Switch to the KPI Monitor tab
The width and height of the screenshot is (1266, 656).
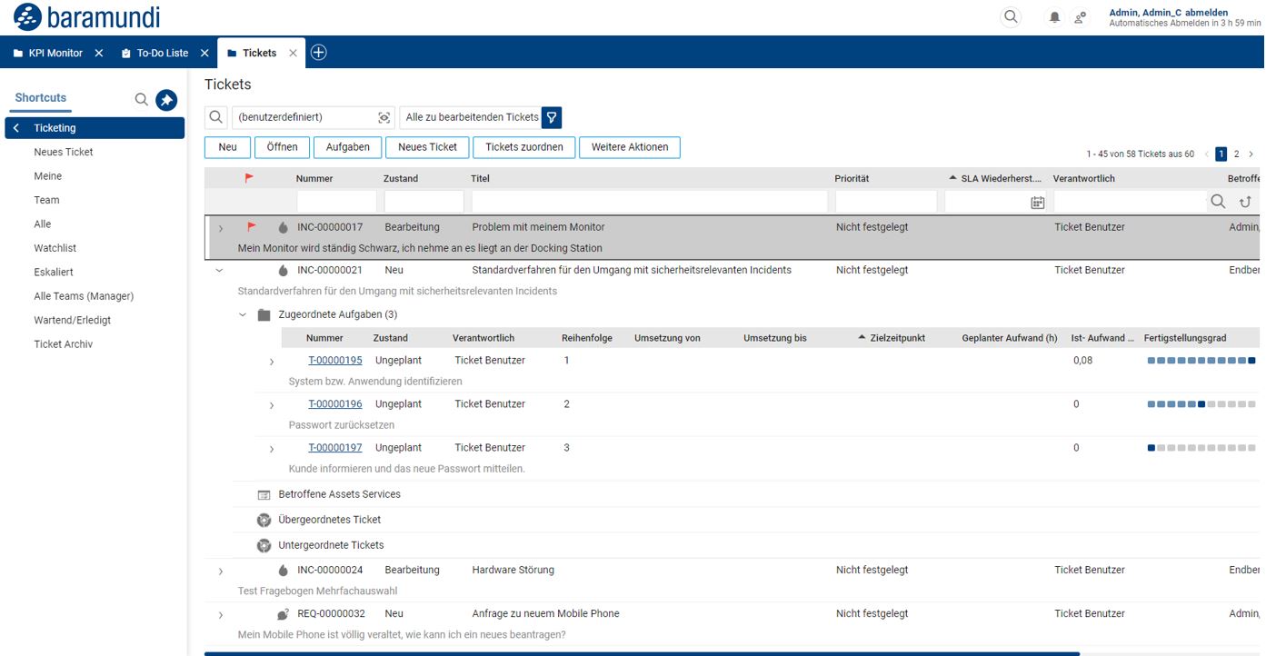click(56, 52)
